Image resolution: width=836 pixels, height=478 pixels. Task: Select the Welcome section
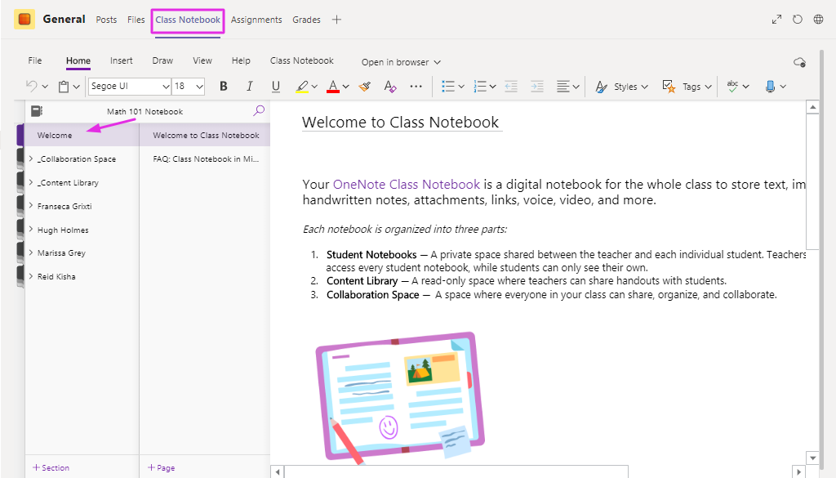click(82, 135)
